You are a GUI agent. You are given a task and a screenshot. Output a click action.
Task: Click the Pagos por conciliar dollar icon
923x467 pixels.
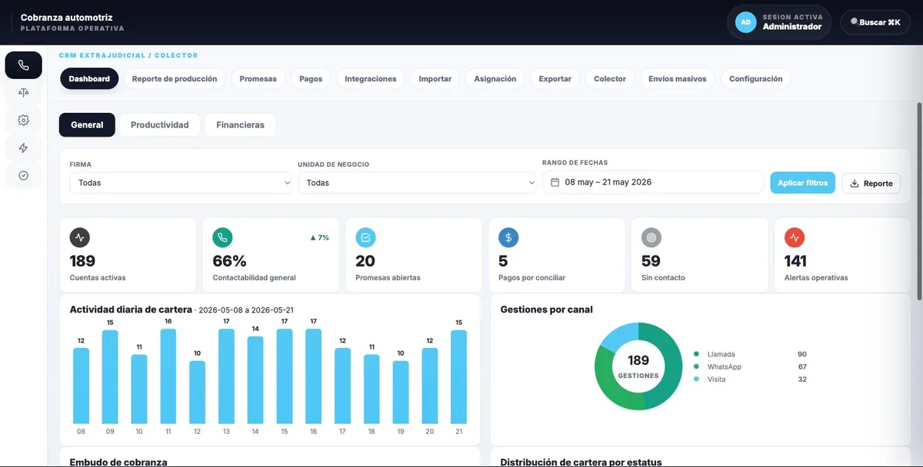tap(508, 237)
